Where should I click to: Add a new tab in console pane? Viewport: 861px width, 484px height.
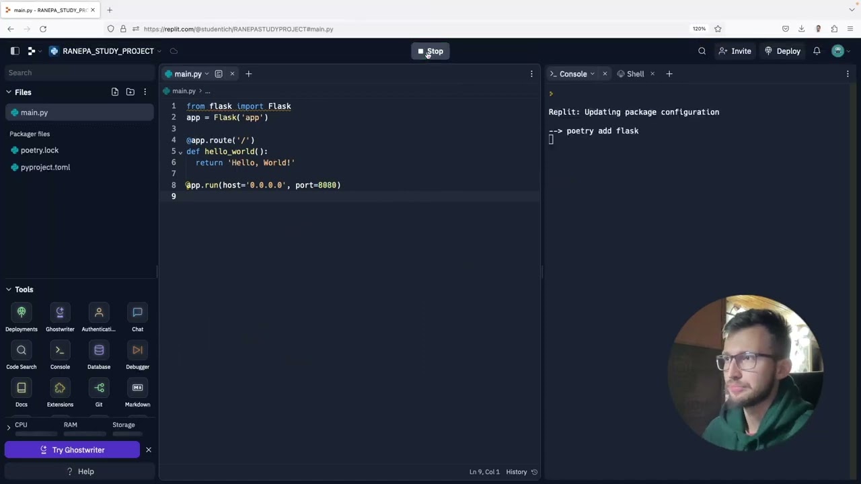click(669, 74)
